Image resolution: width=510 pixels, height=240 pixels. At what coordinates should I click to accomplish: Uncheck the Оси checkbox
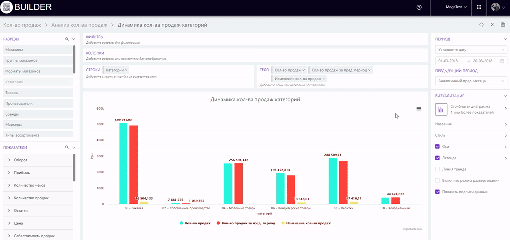pyautogui.click(x=437, y=147)
